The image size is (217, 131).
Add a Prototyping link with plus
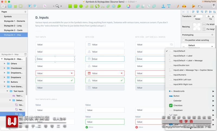212,35
